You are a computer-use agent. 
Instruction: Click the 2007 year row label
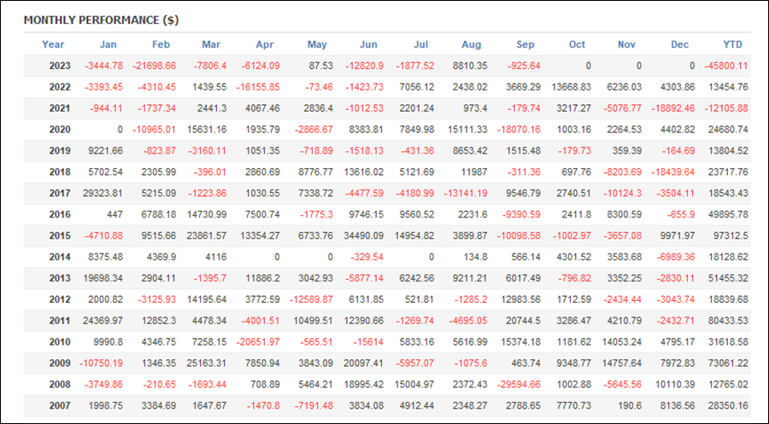pos(60,405)
